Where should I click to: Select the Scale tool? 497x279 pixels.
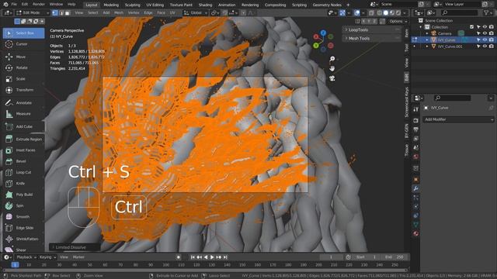click(23, 79)
